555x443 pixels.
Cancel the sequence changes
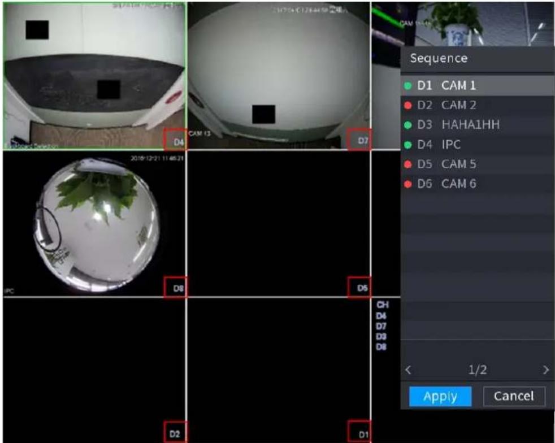pyautogui.click(x=514, y=396)
